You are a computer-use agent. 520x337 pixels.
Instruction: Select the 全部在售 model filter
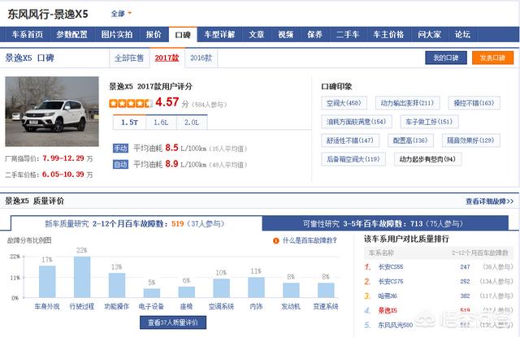tap(129, 58)
